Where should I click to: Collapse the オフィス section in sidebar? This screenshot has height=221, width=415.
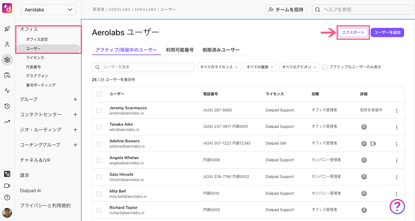coord(29,29)
